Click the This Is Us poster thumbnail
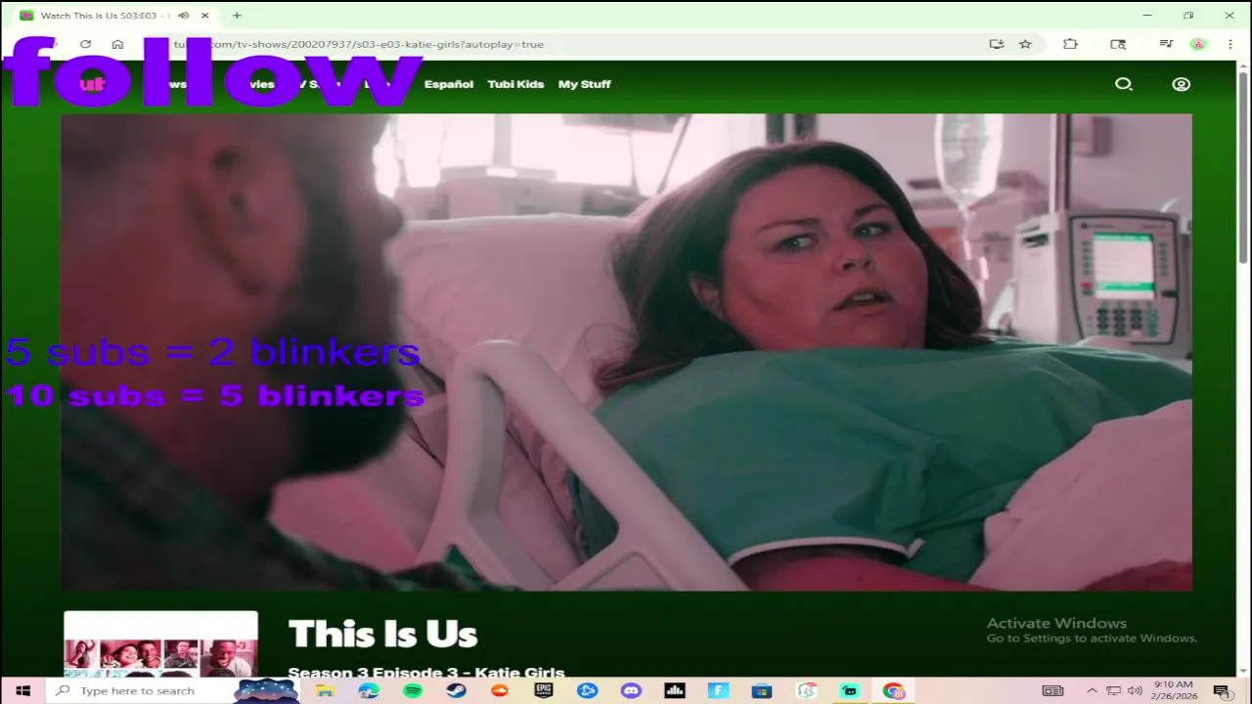The width and height of the screenshot is (1252, 704). [x=160, y=644]
